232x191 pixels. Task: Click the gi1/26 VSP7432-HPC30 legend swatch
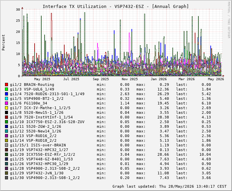click(x=6, y=164)
